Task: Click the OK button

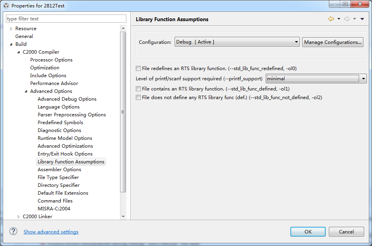Action: [x=308, y=232]
